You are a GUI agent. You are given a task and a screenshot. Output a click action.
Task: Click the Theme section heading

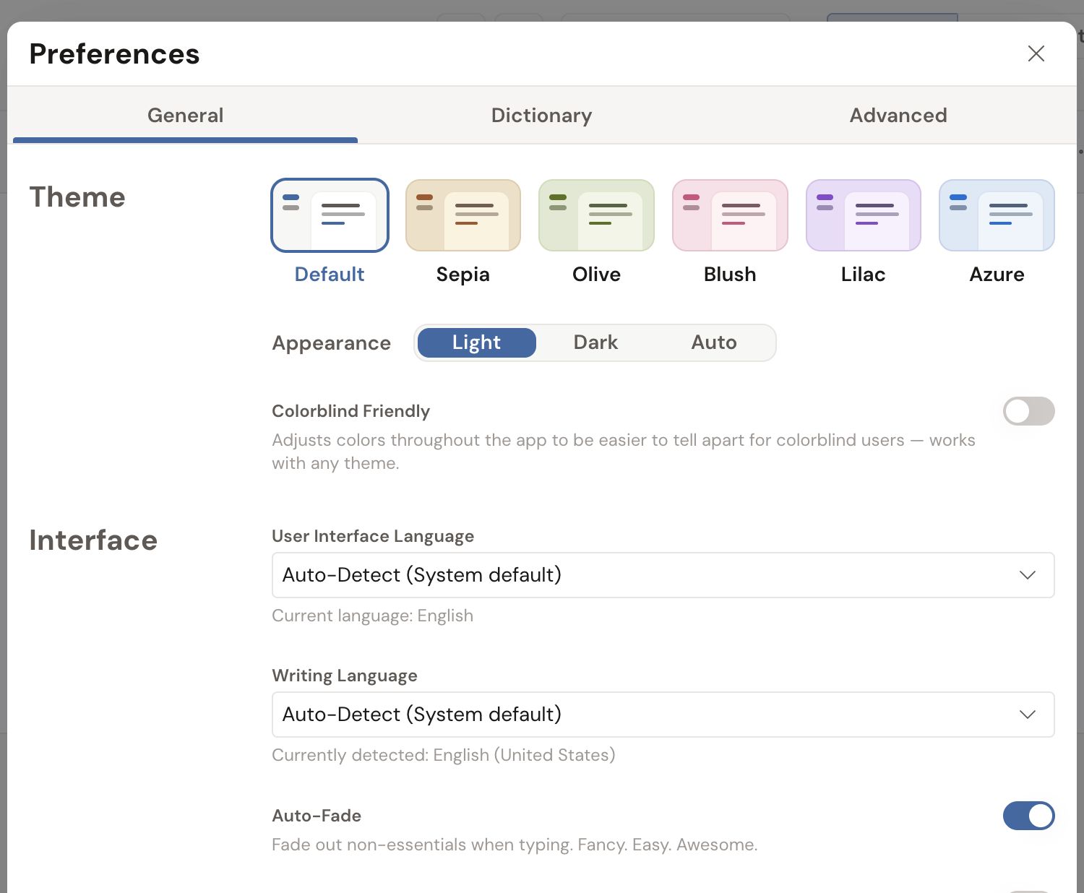77,197
